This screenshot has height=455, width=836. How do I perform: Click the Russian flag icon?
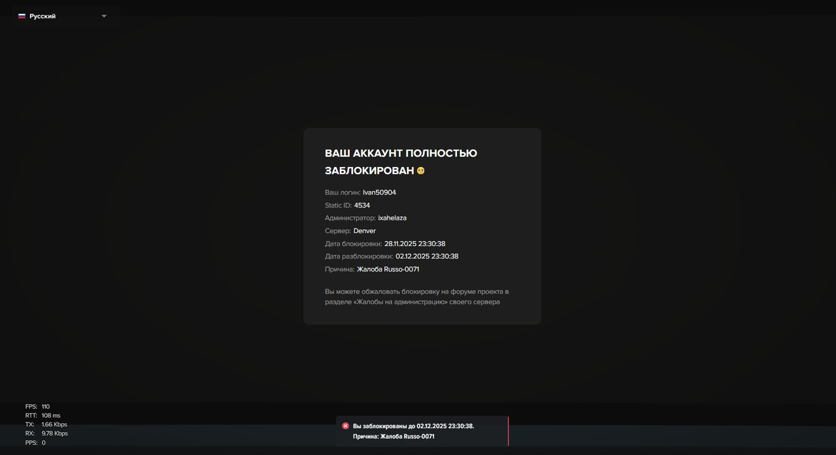click(22, 16)
